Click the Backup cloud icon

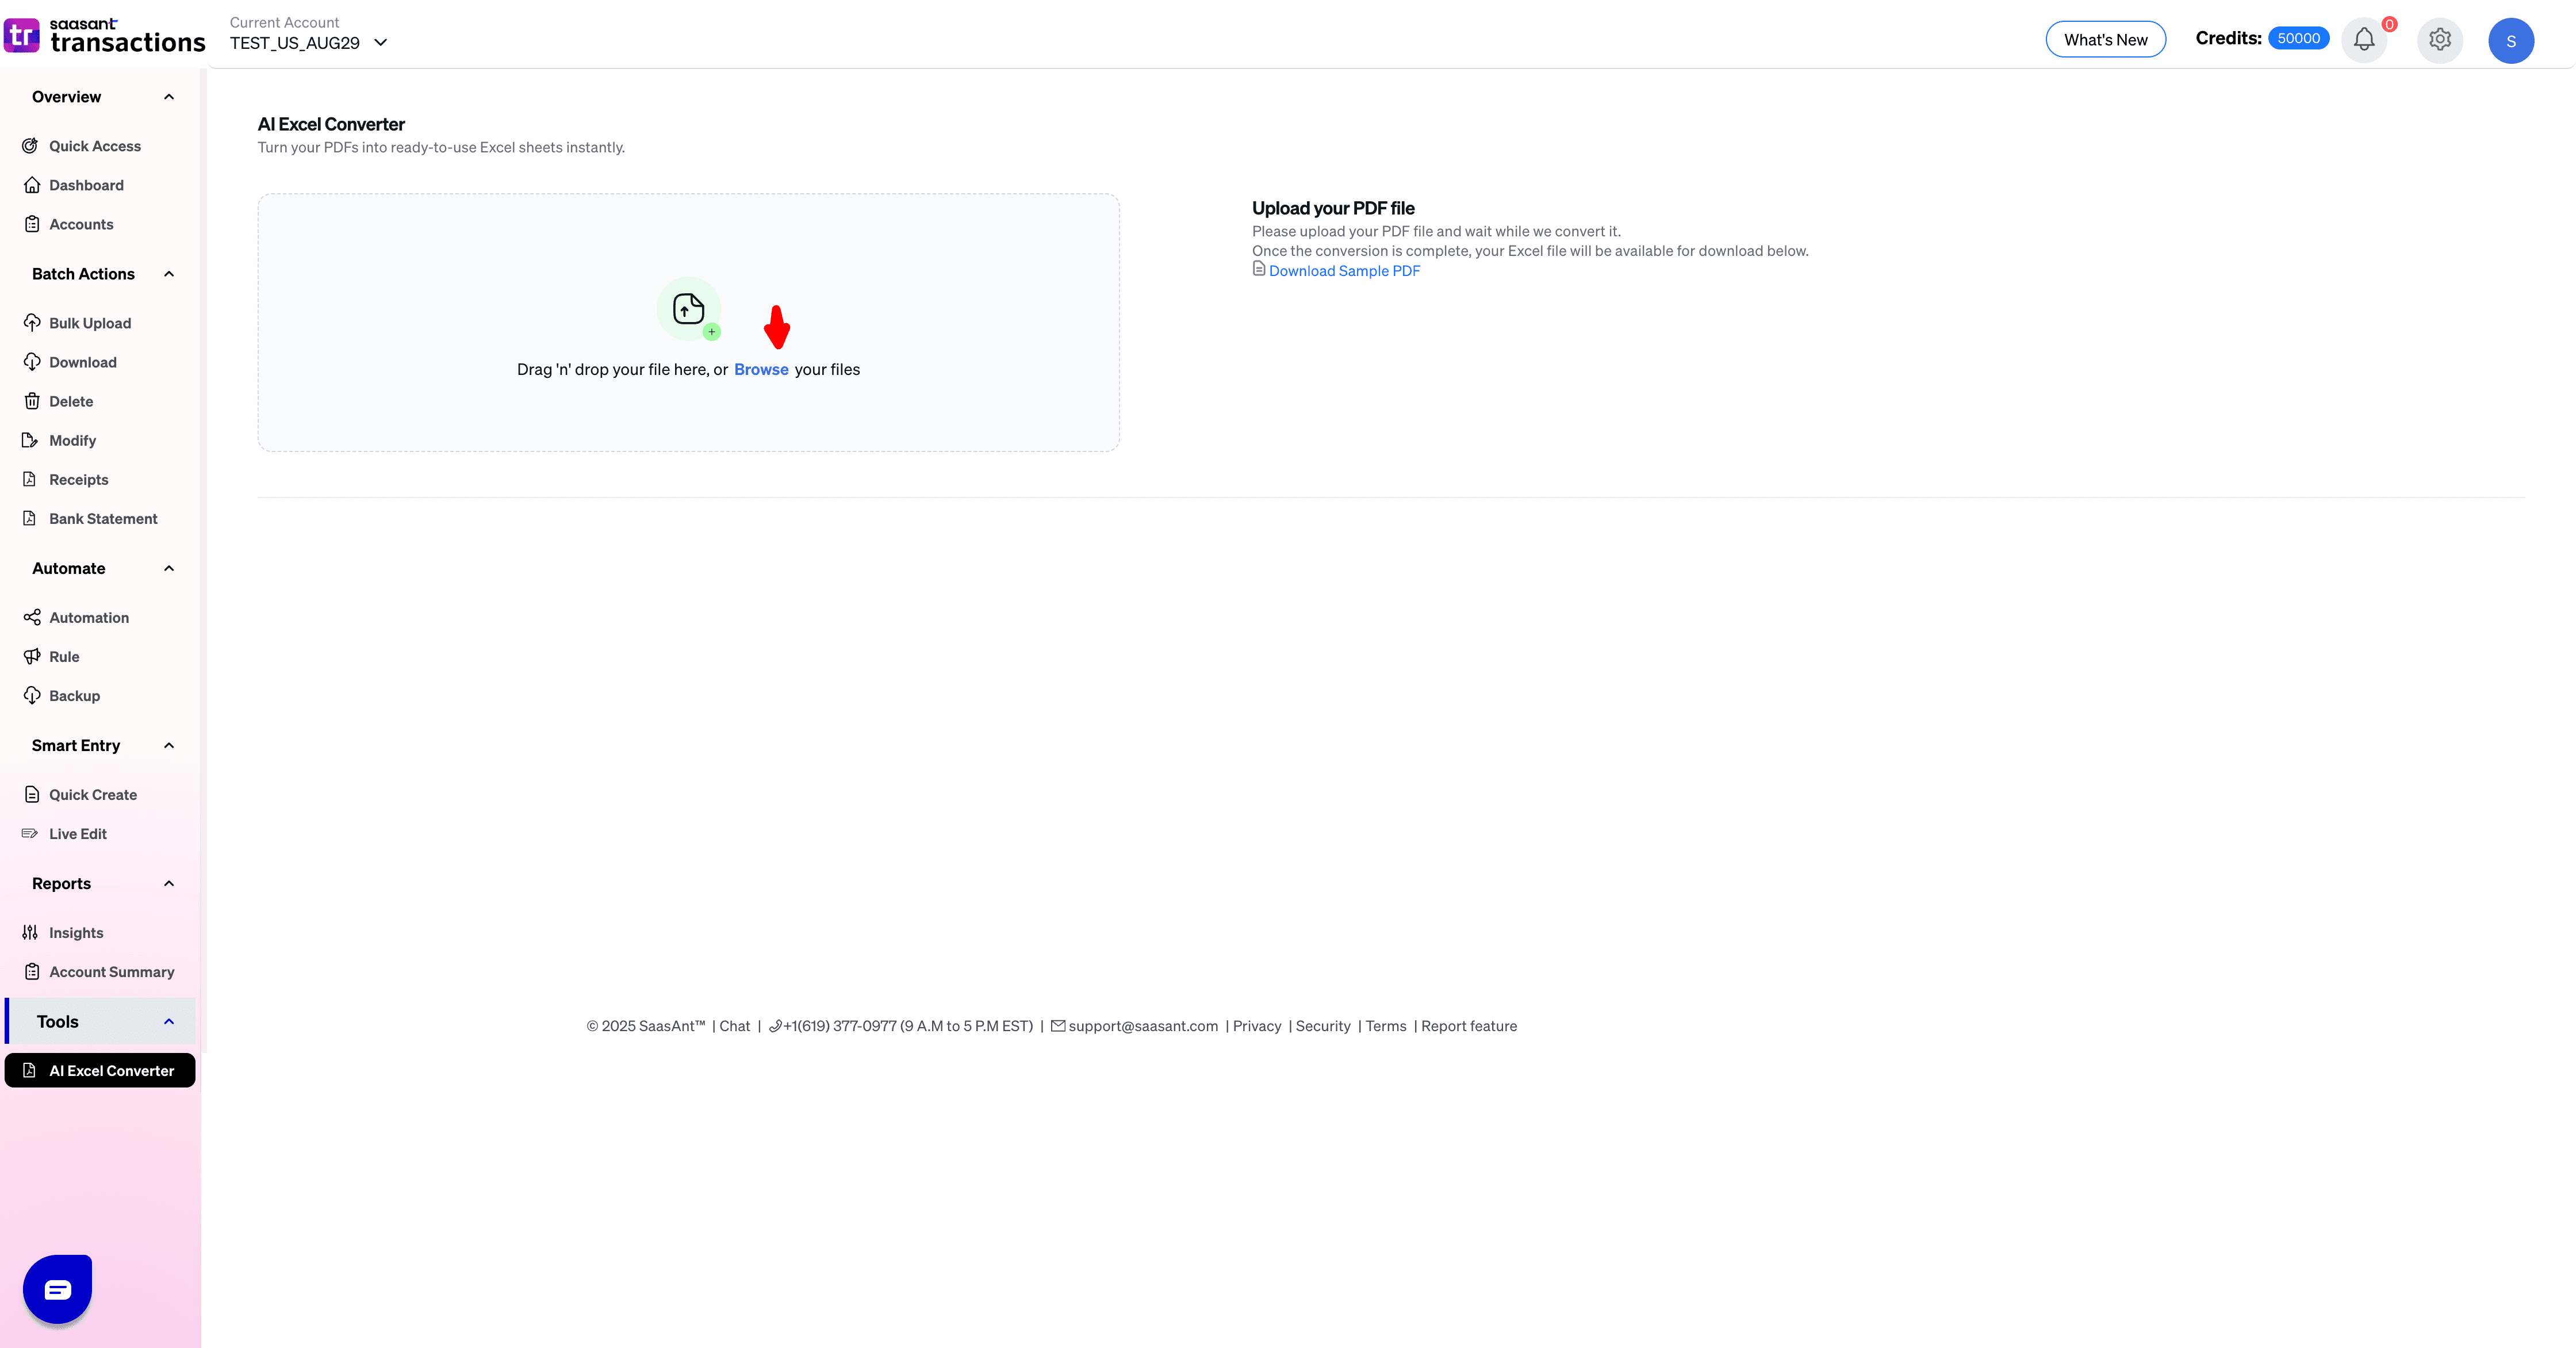coord(31,695)
